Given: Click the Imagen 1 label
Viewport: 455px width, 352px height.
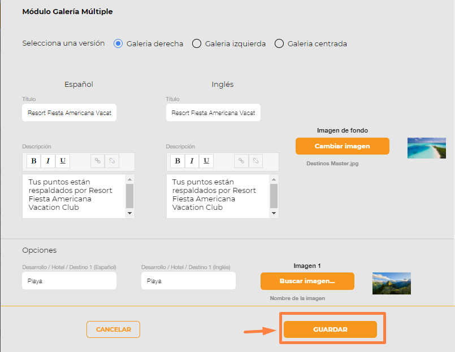Looking at the screenshot, I should (307, 266).
